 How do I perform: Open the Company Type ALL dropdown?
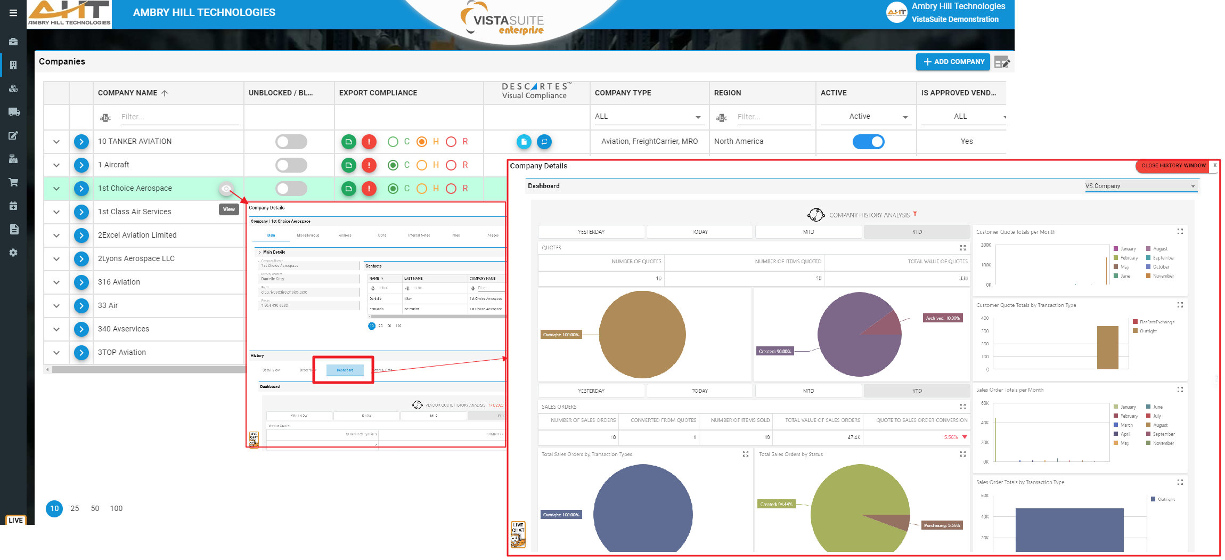coord(648,117)
